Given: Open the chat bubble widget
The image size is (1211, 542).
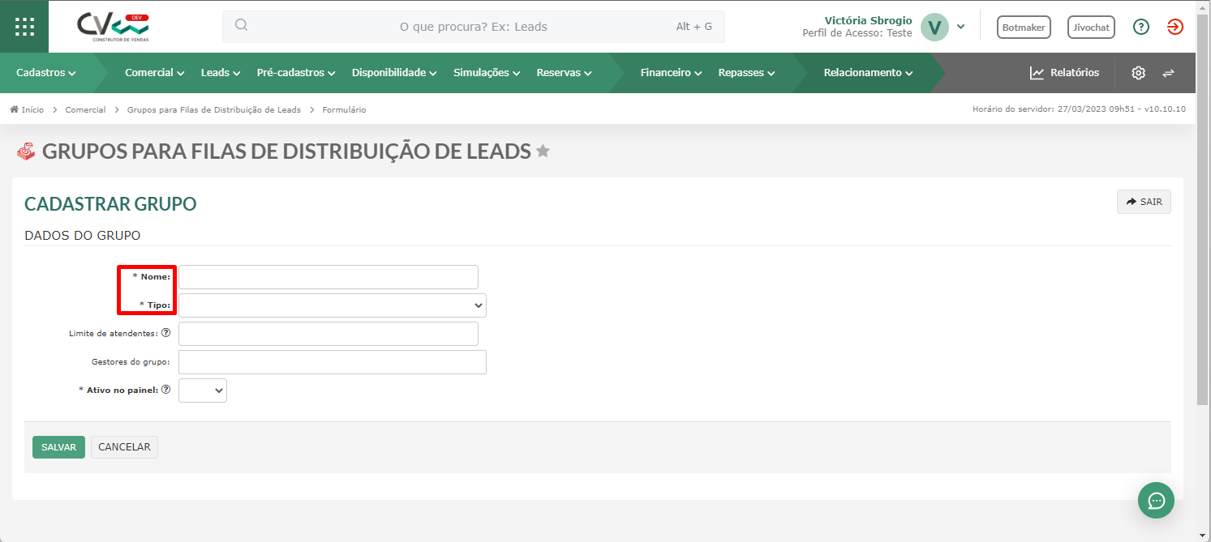Looking at the screenshot, I should 1156,500.
